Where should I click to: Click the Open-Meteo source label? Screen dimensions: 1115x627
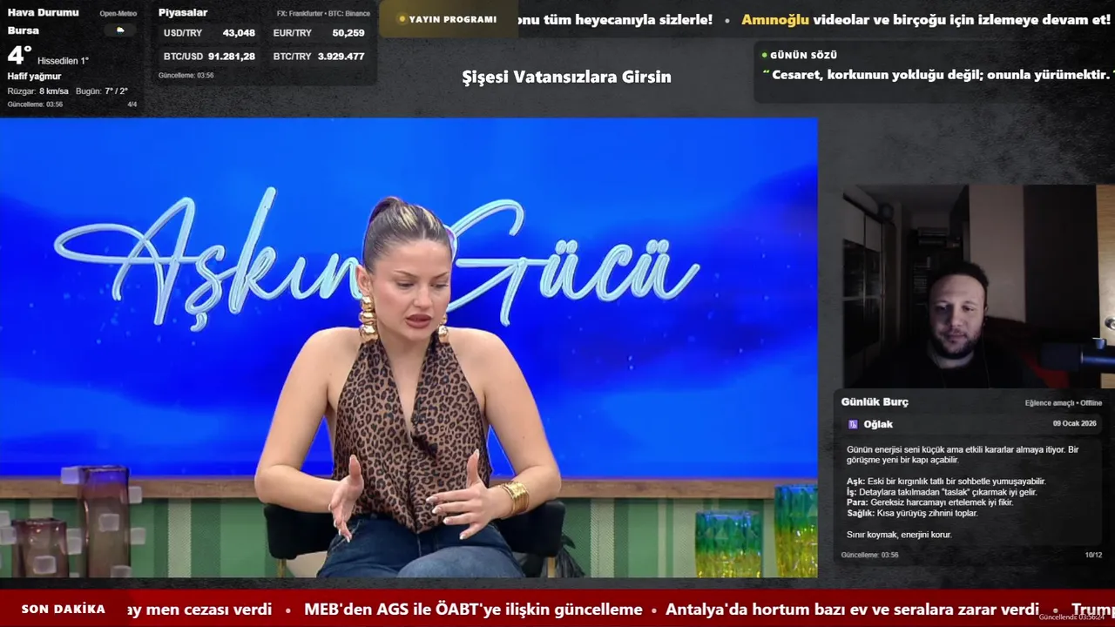click(118, 13)
